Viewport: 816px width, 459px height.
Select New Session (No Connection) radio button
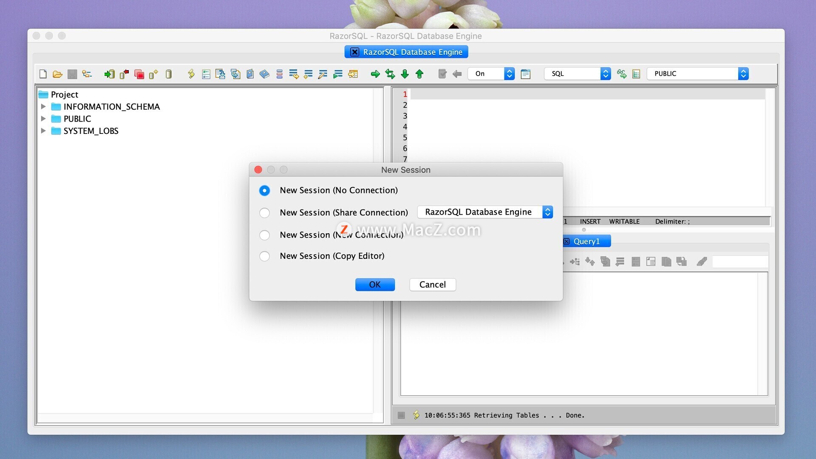click(264, 190)
